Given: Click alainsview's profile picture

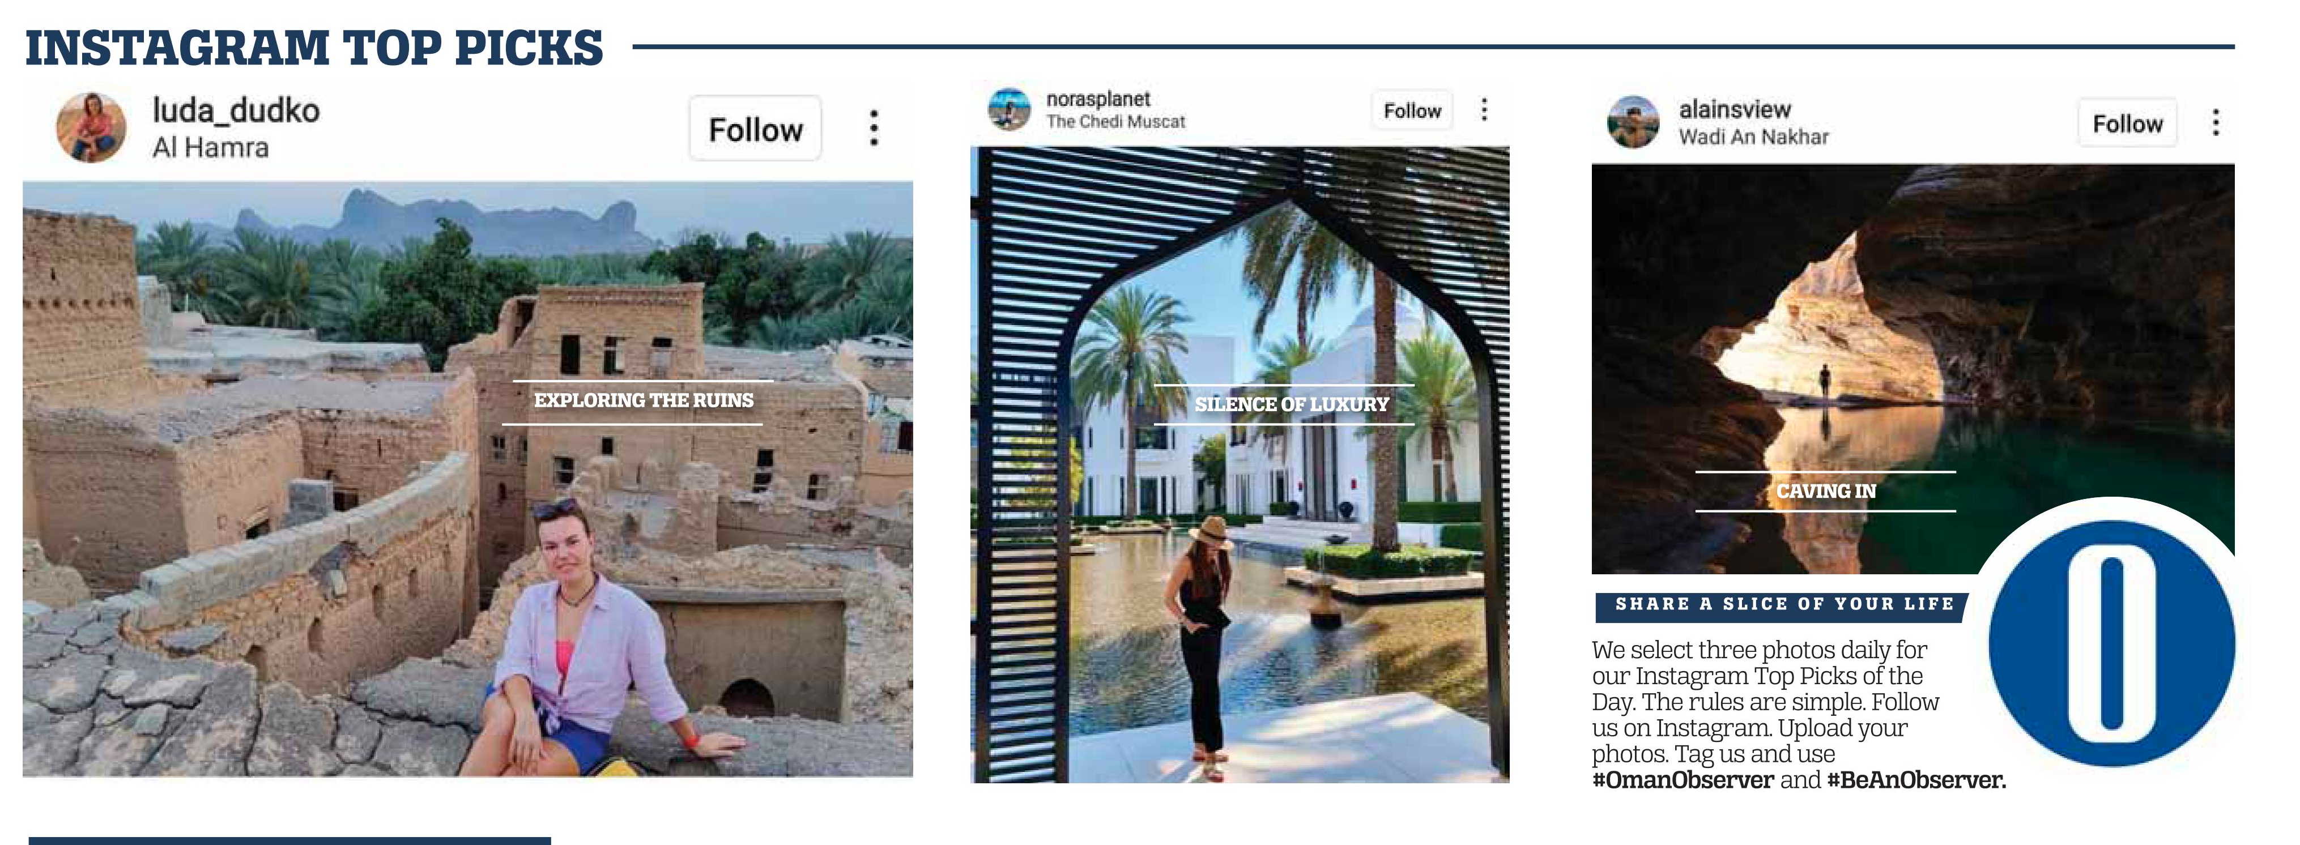Looking at the screenshot, I should (1633, 122).
